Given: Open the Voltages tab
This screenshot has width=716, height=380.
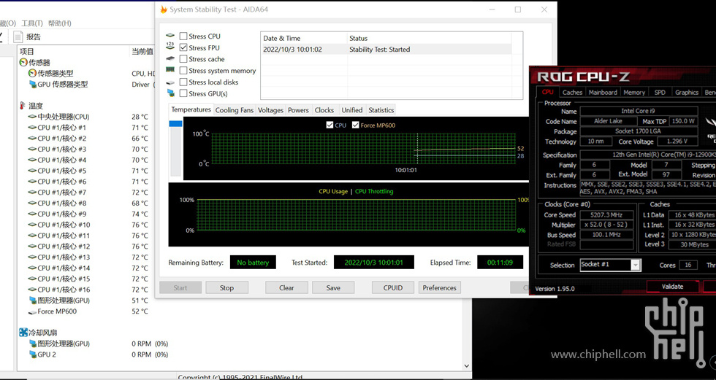Looking at the screenshot, I should (270, 110).
